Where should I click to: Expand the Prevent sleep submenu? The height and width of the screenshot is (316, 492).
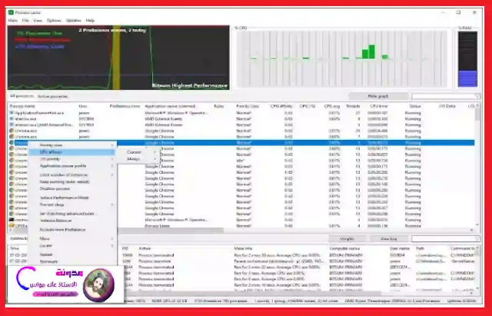coord(73,205)
